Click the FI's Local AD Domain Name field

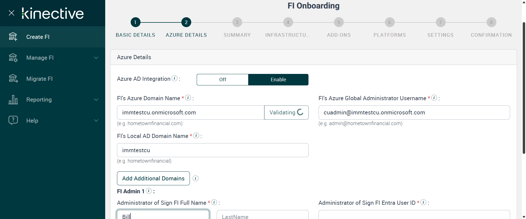point(213,150)
